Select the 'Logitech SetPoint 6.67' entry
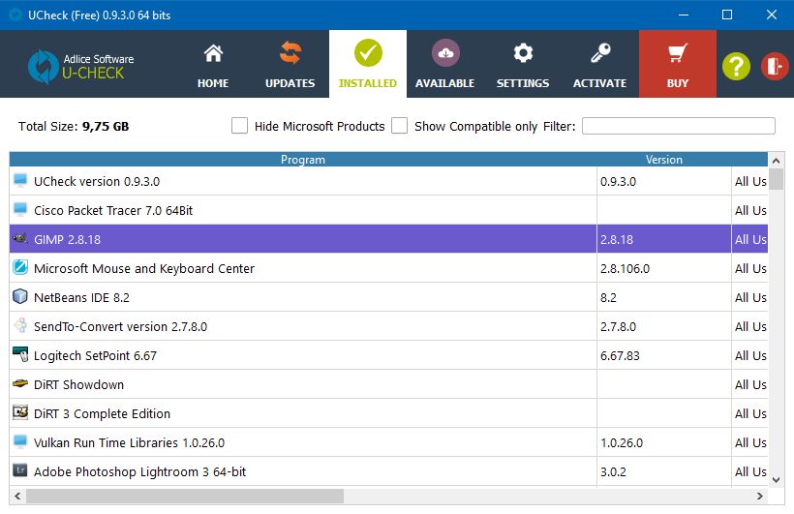This screenshot has height=514, width=794. pyautogui.click(x=95, y=355)
